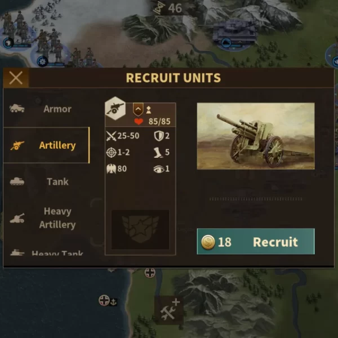338x338 pixels.
Task: Tap the crossed swords attack icon
Action: 111,136
